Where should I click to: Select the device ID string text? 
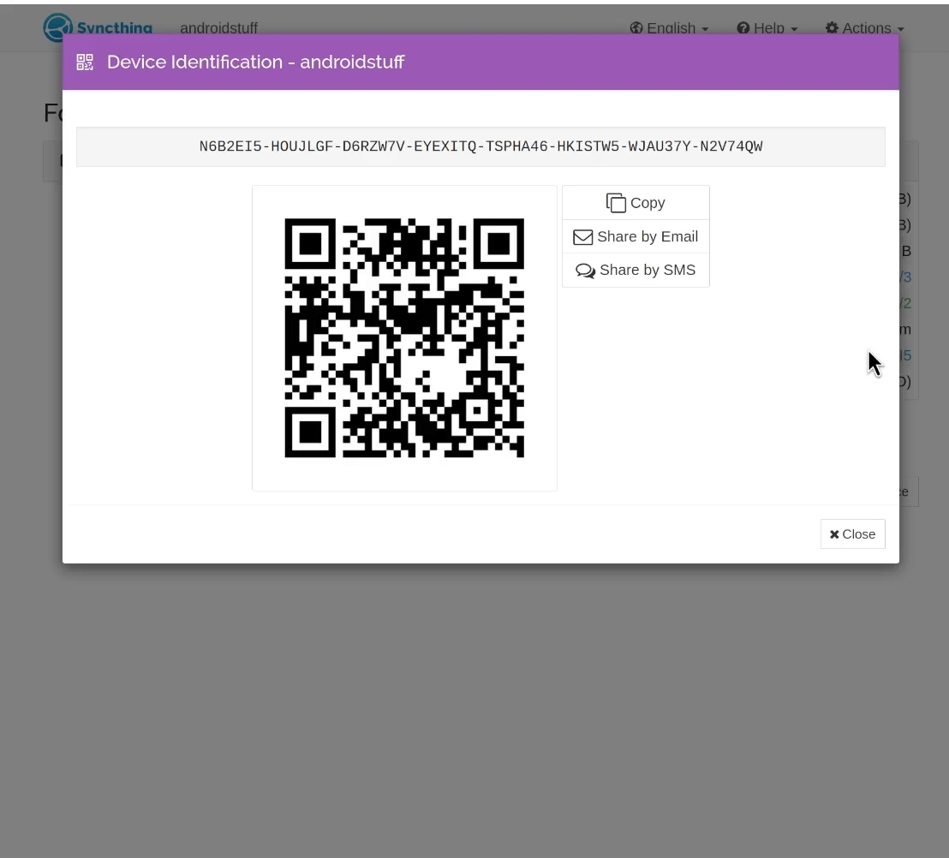[480, 146]
